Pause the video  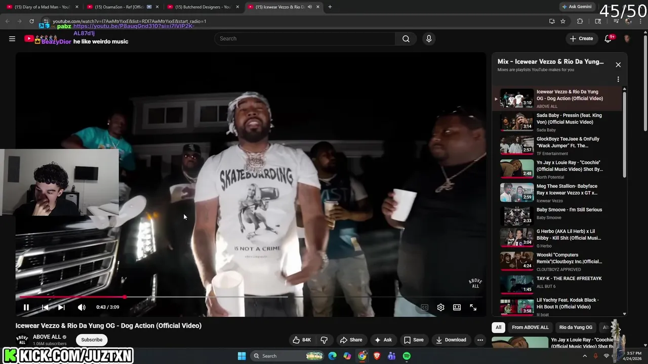(x=26, y=307)
